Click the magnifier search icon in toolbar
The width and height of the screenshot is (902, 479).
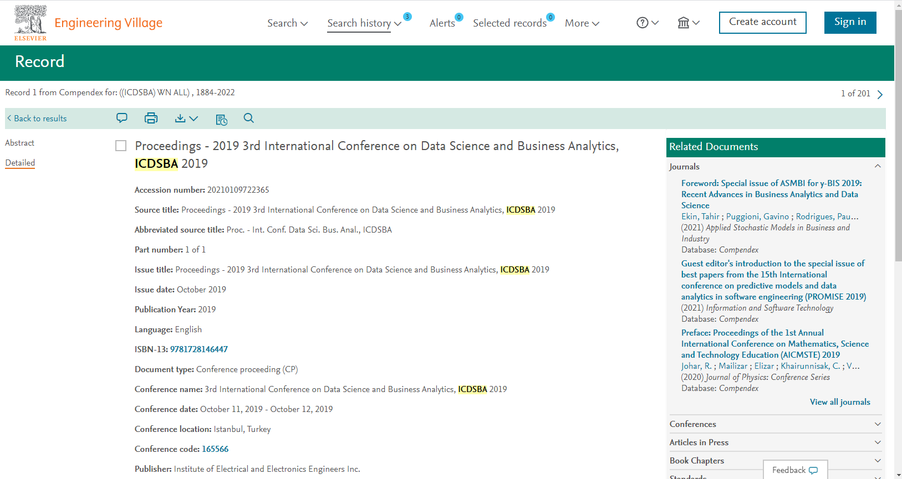coord(249,118)
